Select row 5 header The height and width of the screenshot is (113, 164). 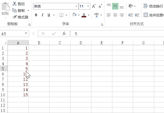[x=4, y=68]
